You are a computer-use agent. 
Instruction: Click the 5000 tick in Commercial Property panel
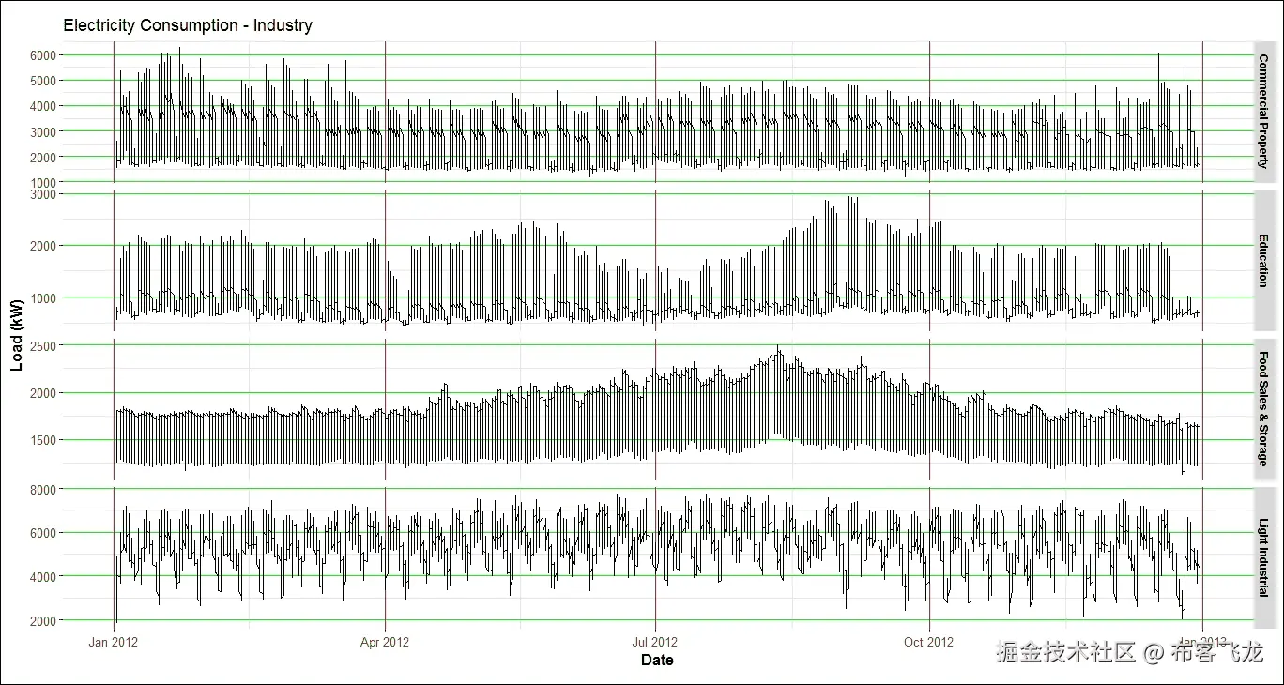click(44, 81)
